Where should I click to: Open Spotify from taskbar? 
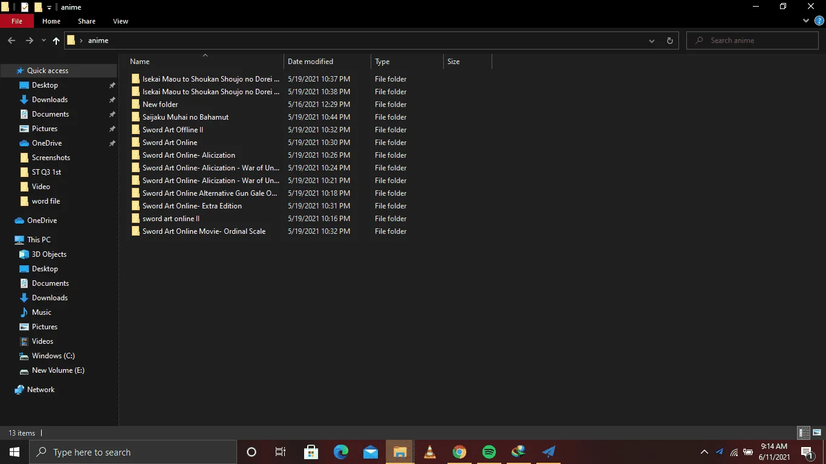pyautogui.click(x=489, y=452)
